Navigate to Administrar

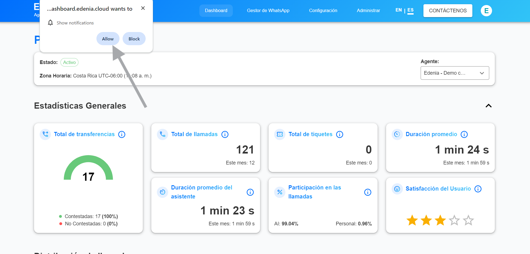pyautogui.click(x=368, y=11)
